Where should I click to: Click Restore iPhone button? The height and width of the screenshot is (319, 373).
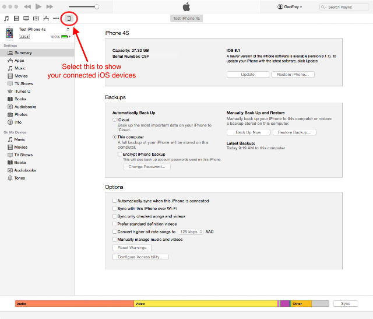pyautogui.click(x=293, y=74)
